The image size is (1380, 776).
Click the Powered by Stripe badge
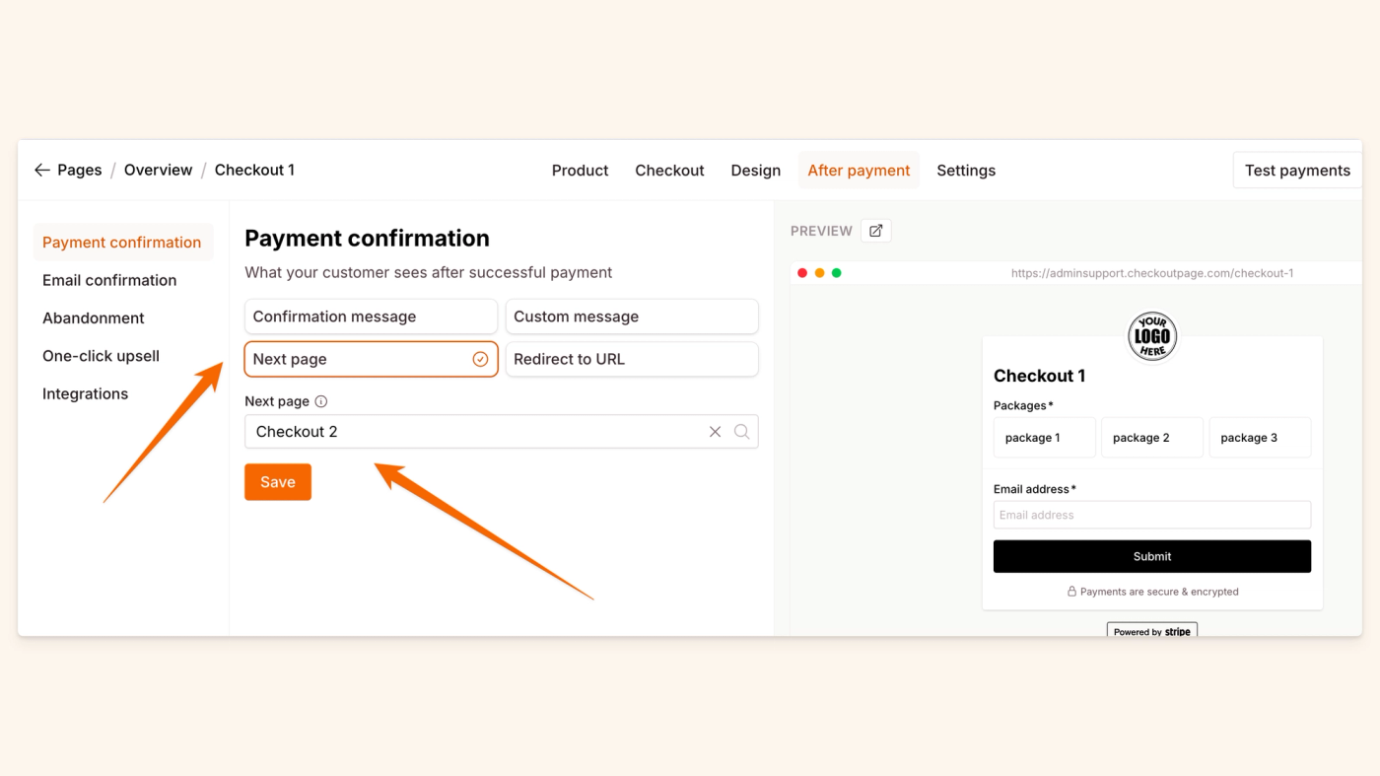[x=1151, y=631]
